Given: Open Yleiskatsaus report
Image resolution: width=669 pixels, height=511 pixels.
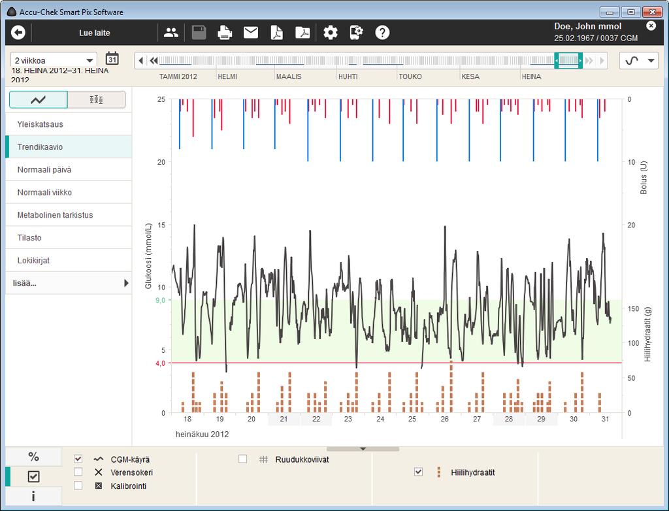Looking at the screenshot, I should [68, 124].
